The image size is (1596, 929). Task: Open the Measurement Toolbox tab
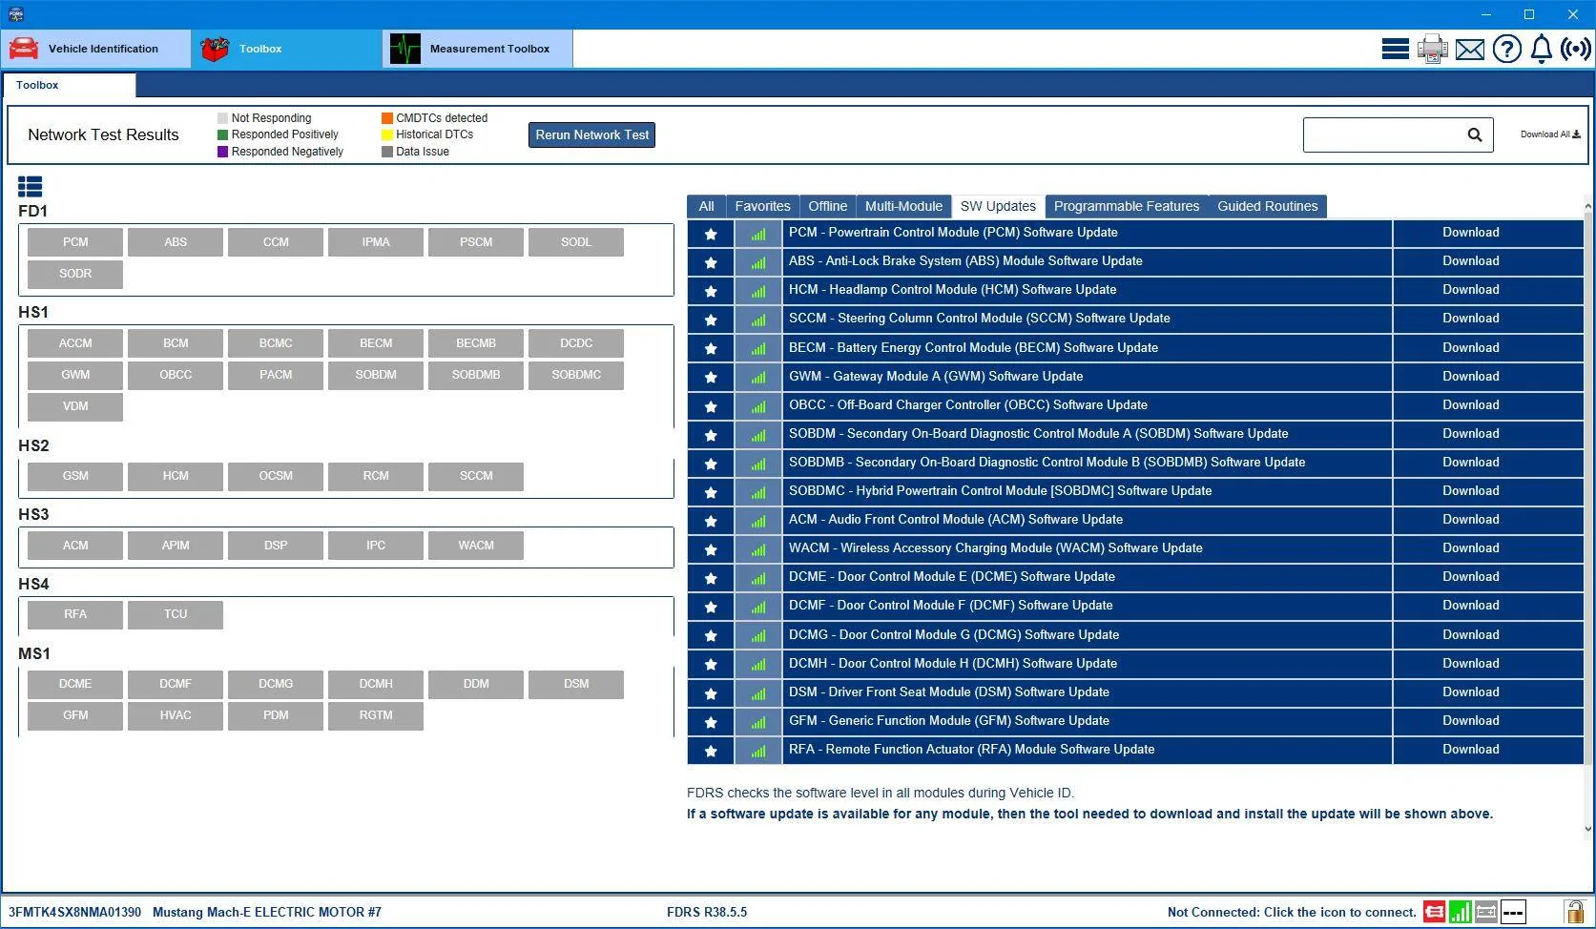point(477,49)
